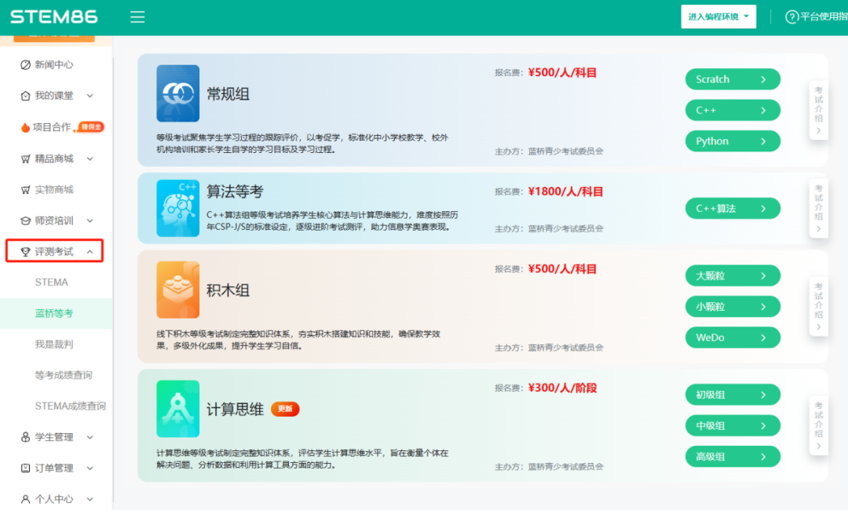Screen dimensions: 848x510
Task: Click the 新闻中心 sidebar icon
Action: [x=25, y=65]
